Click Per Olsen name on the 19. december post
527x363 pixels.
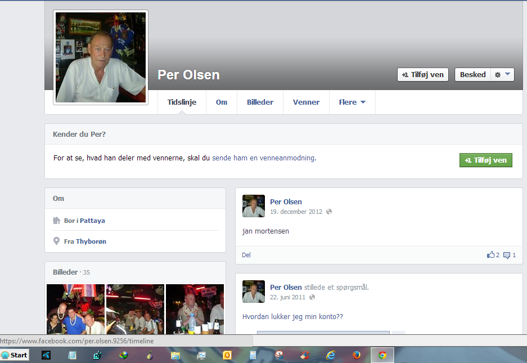tap(286, 202)
